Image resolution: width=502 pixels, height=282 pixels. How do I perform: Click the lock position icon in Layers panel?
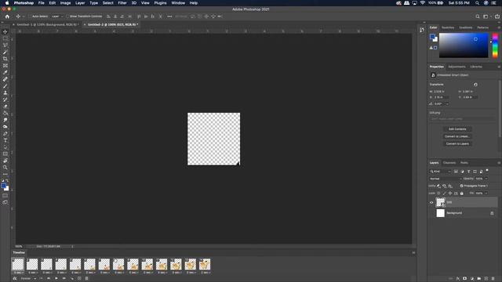click(450, 193)
